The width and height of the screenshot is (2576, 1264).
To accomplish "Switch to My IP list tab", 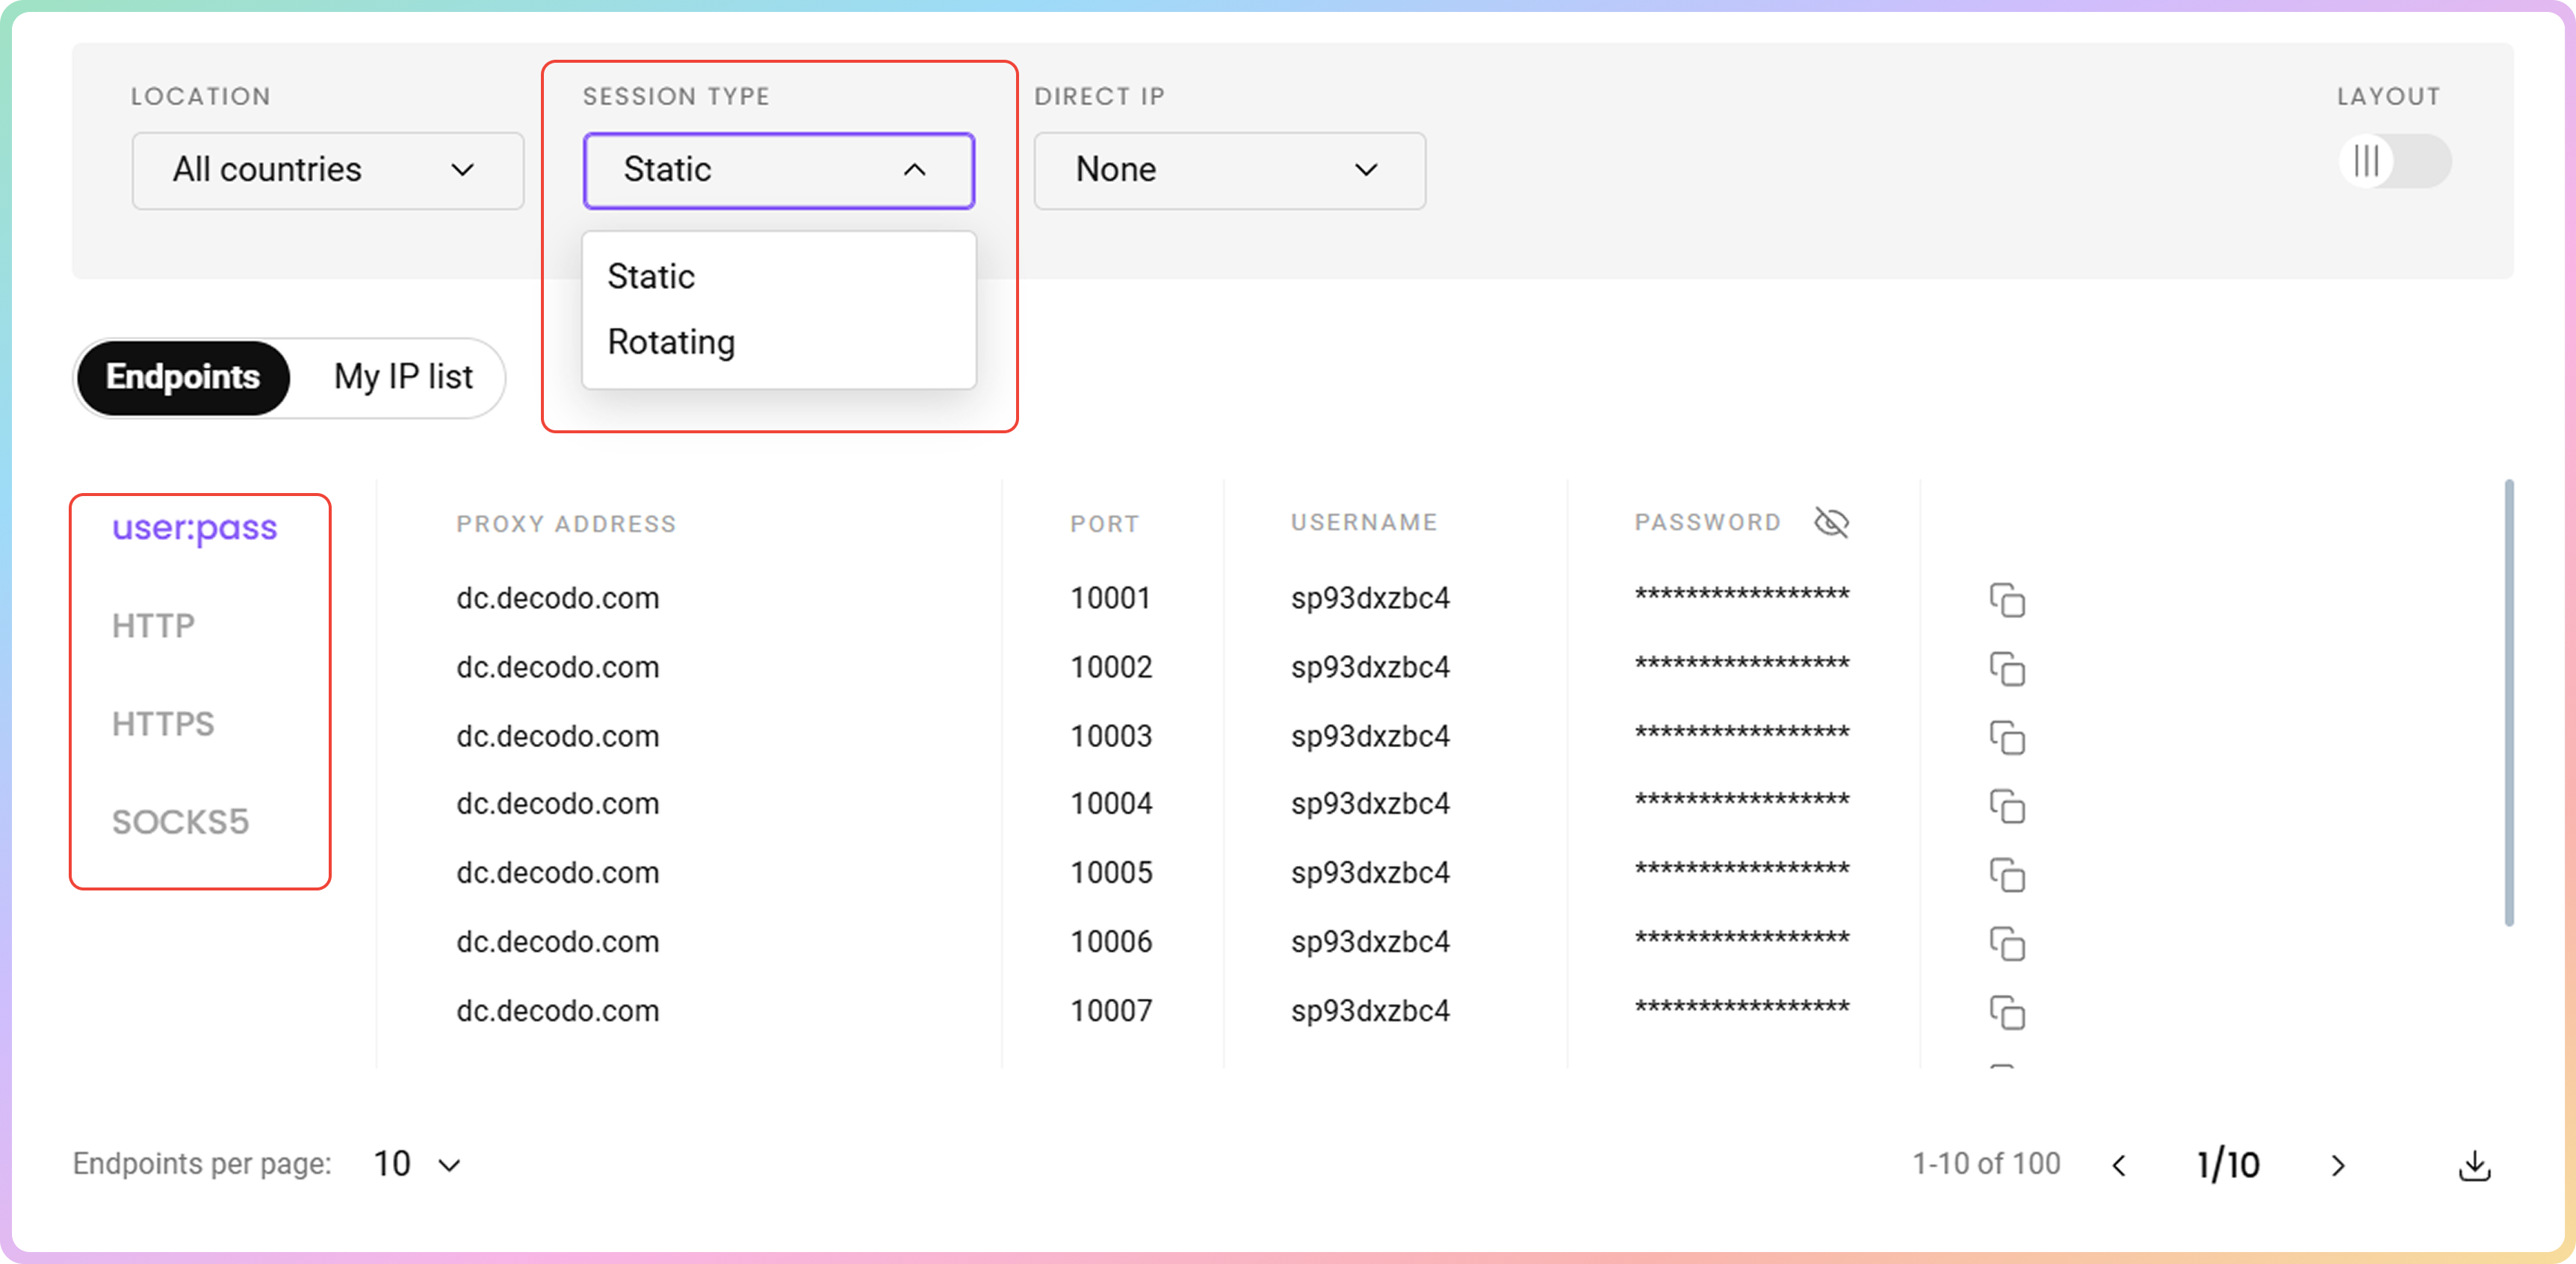I will [x=403, y=377].
